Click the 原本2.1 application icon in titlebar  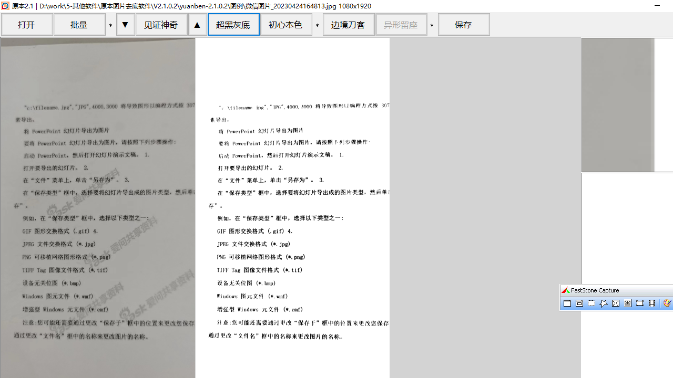[5, 6]
